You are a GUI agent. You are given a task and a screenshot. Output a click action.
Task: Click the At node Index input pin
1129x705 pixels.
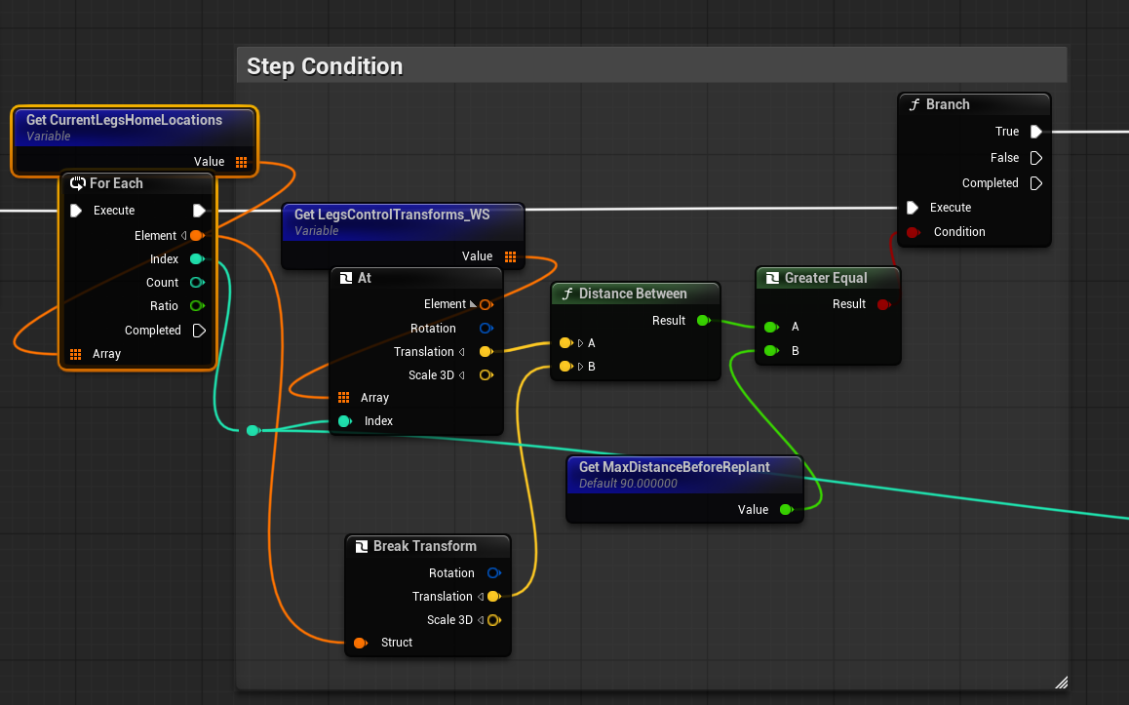345,421
